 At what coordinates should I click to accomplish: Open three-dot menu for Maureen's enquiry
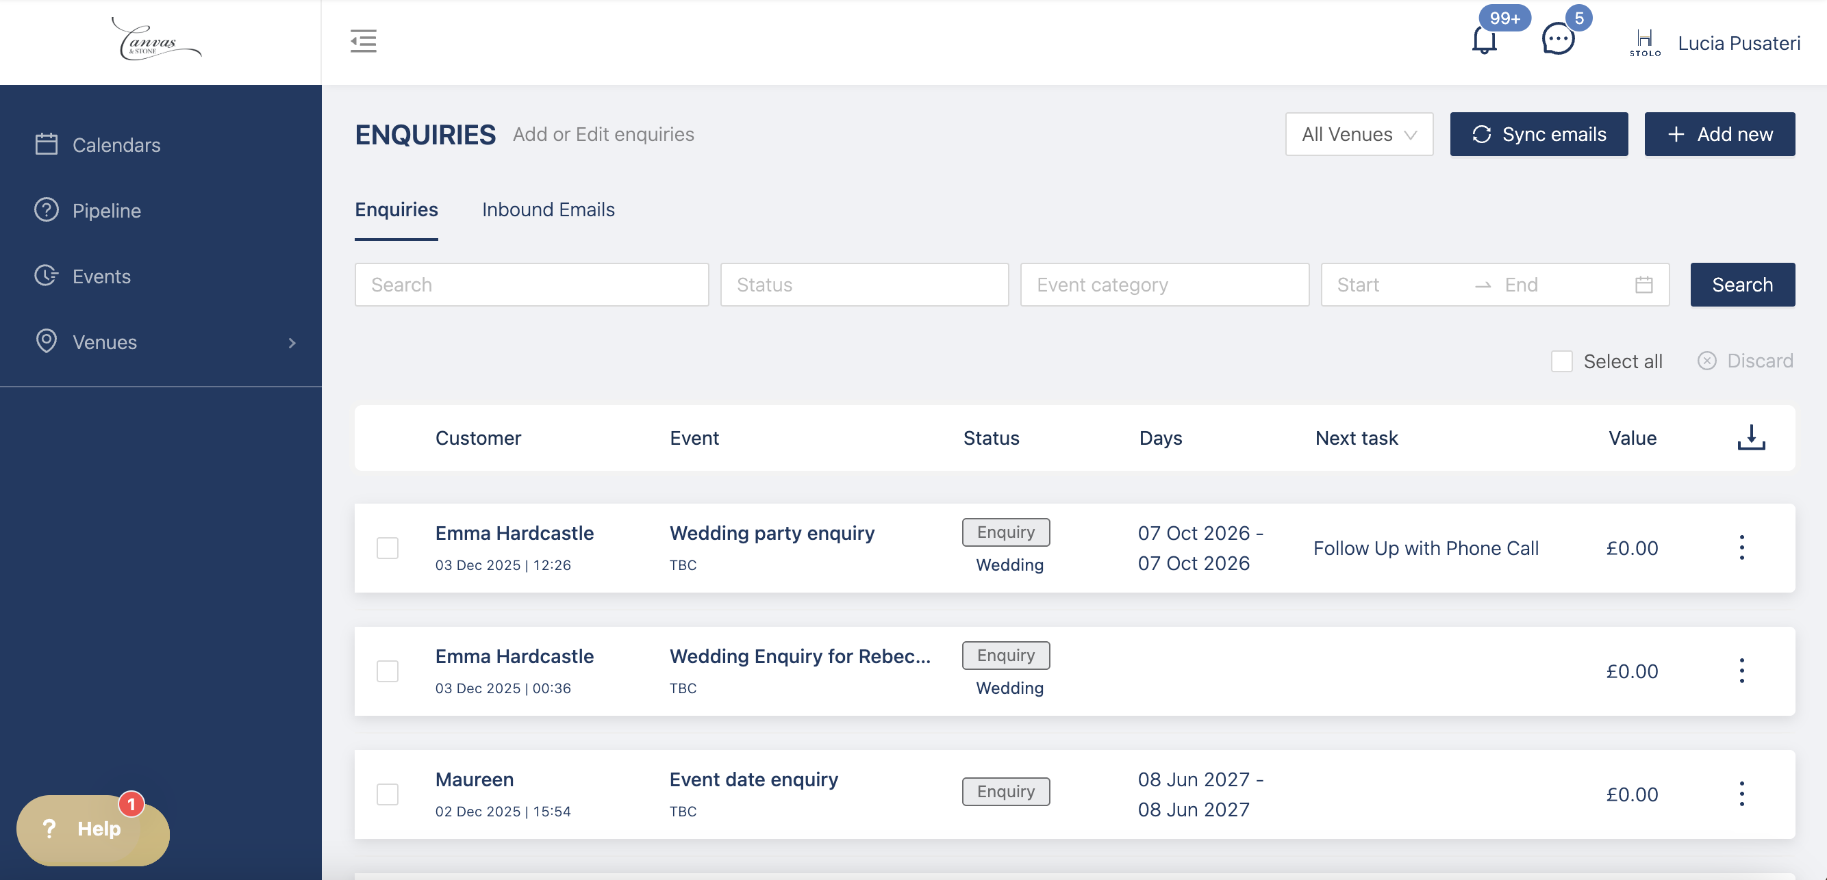tap(1741, 794)
